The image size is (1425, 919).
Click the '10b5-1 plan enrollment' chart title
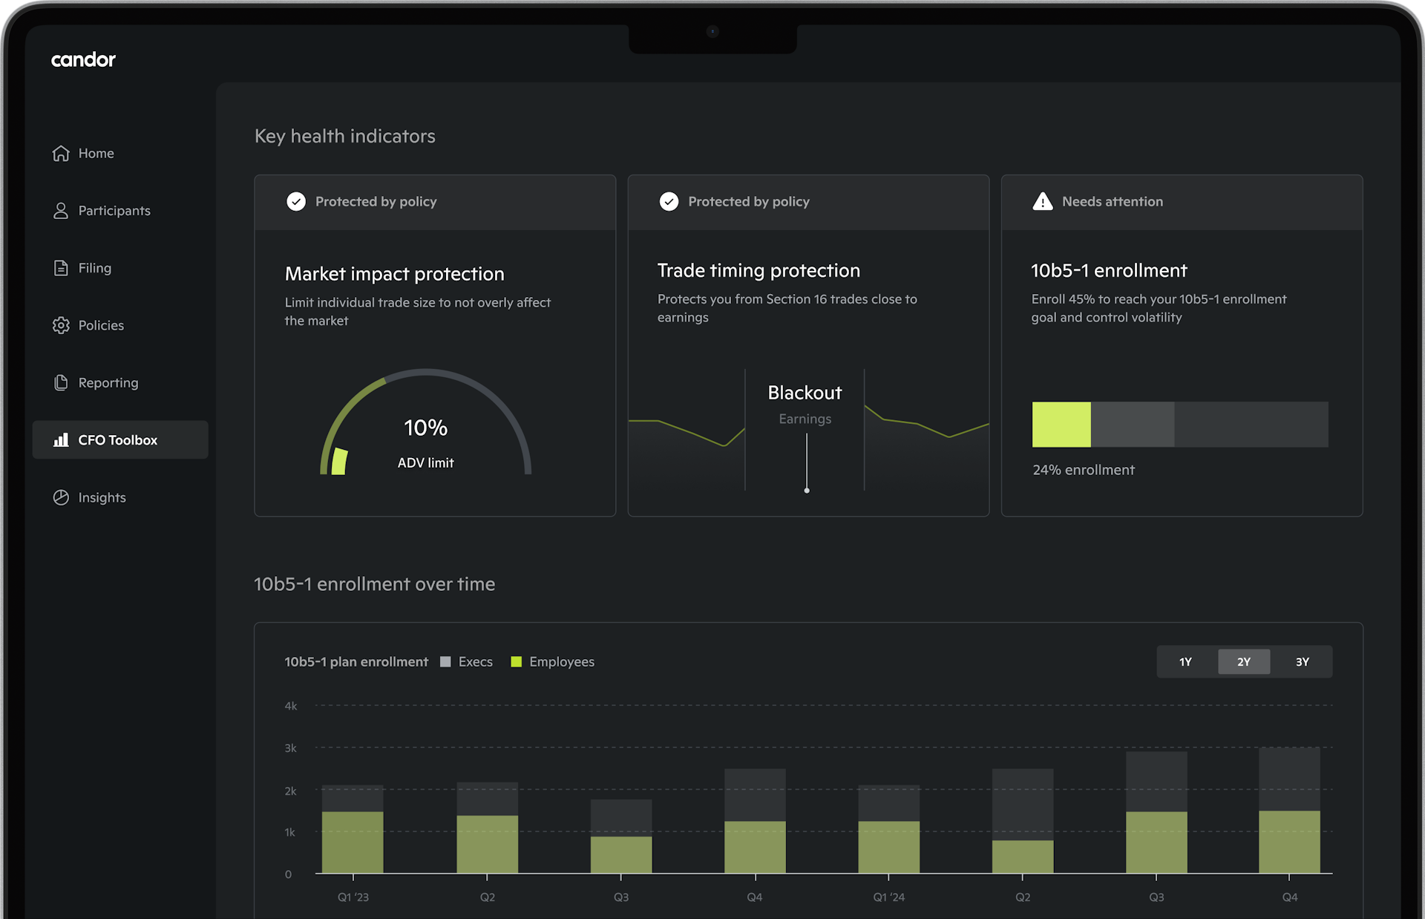pos(356,661)
